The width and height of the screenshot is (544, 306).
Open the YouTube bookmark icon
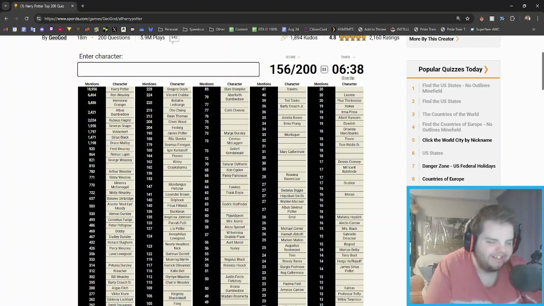(60, 29)
